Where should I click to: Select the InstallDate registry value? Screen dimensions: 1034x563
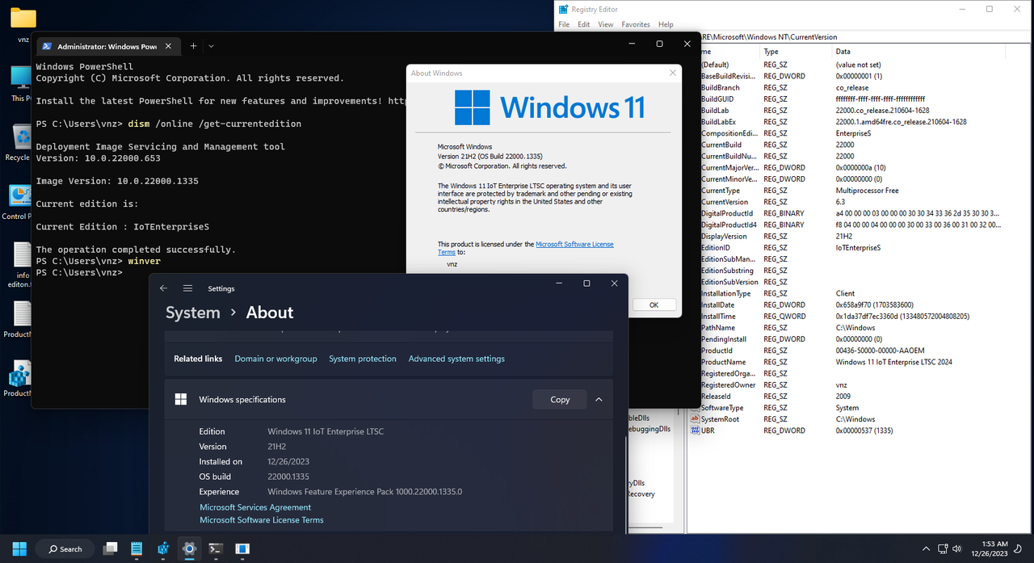[717, 305]
